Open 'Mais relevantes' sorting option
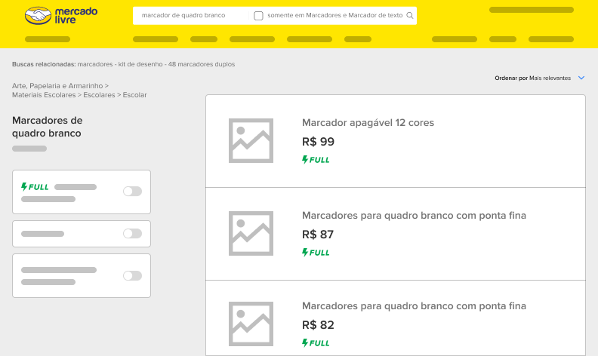The height and width of the screenshot is (356, 598). (550, 78)
